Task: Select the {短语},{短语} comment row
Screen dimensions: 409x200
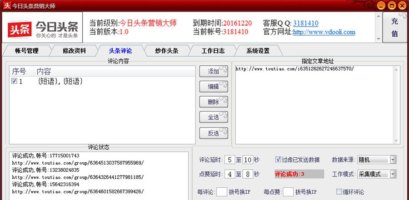Action: point(102,82)
